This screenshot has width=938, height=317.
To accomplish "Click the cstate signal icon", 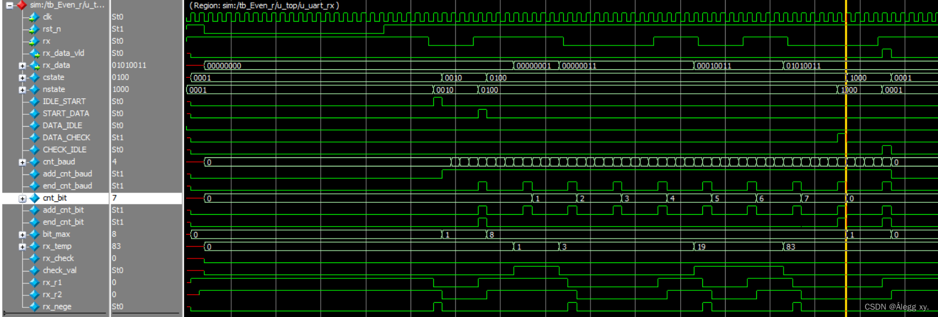I will pos(34,77).
